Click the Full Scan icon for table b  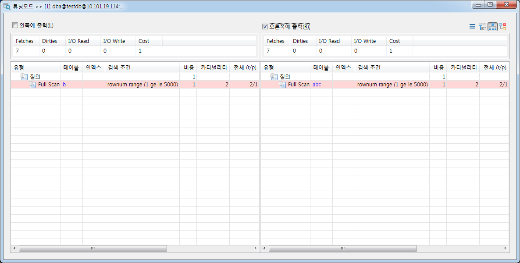(x=32, y=84)
